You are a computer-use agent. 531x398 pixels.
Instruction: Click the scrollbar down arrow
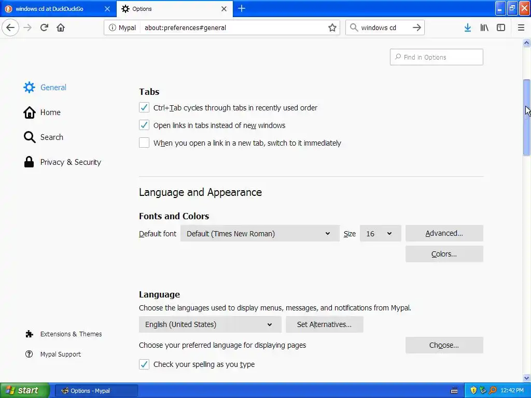pyautogui.click(x=526, y=378)
